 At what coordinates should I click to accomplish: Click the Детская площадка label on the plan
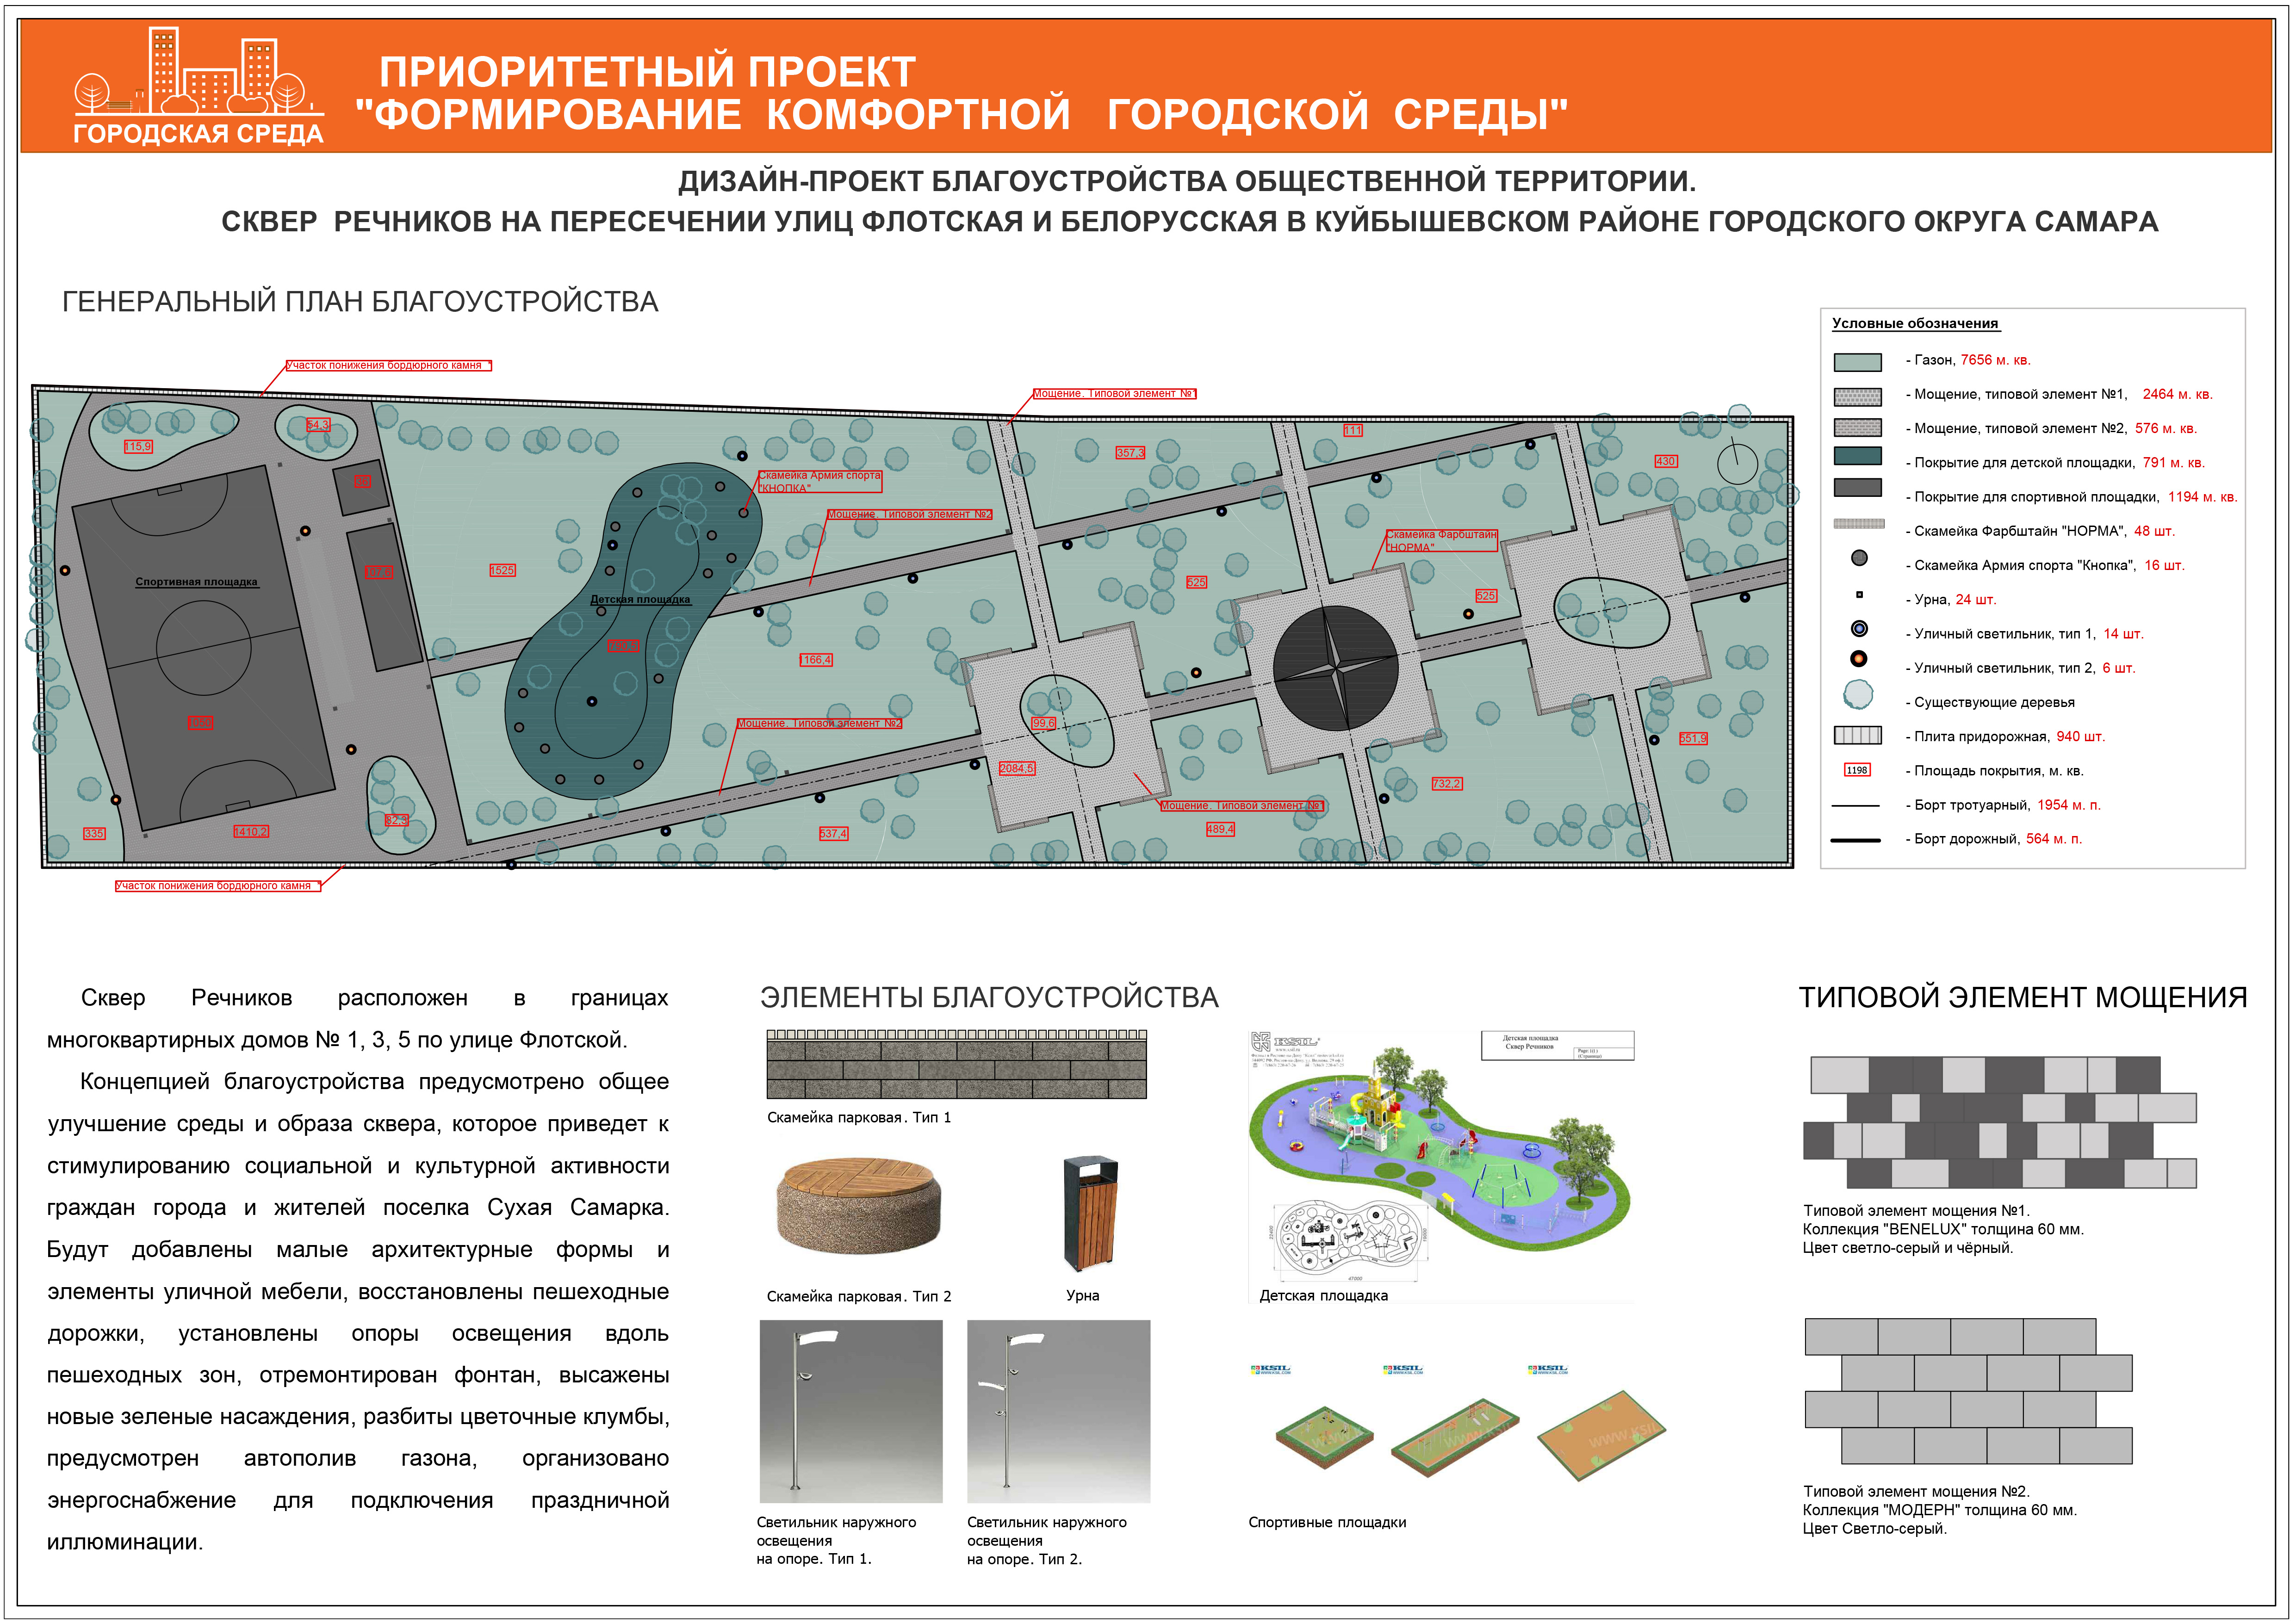(640, 600)
